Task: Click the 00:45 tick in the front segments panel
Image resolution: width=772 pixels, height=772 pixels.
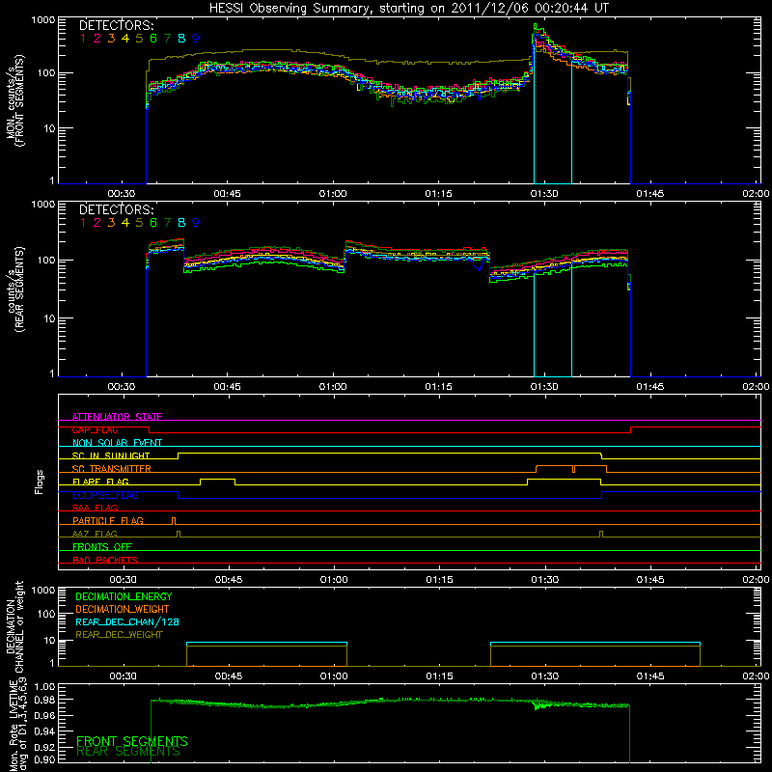Action: (x=227, y=194)
